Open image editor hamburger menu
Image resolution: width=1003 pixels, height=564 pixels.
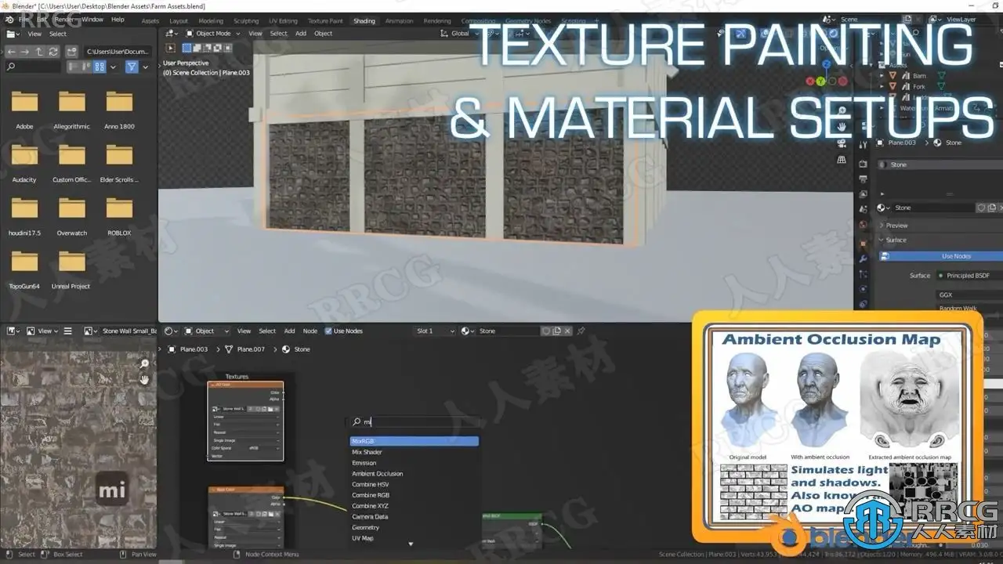pyautogui.click(x=67, y=331)
